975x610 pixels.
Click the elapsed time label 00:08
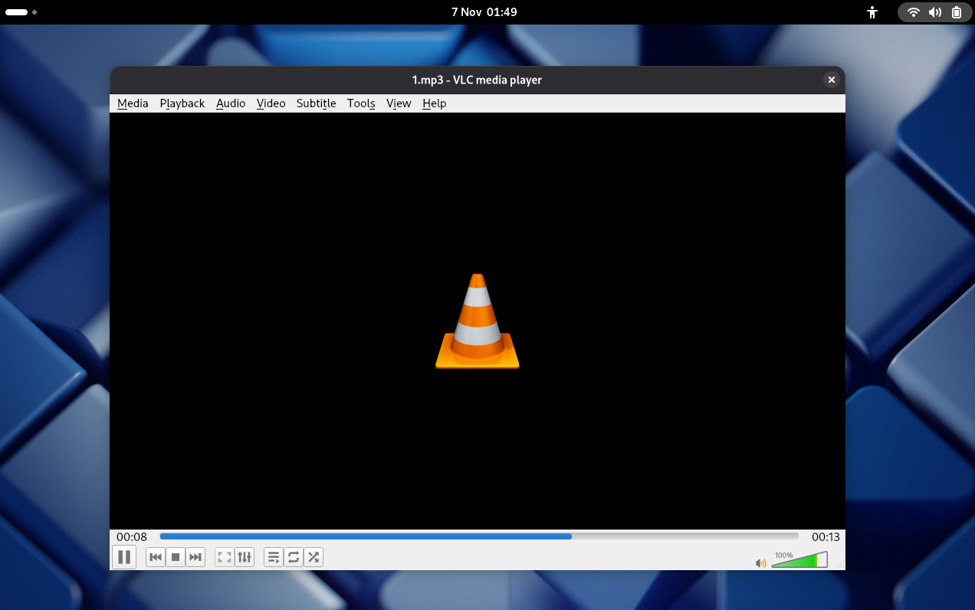(x=132, y=537)
